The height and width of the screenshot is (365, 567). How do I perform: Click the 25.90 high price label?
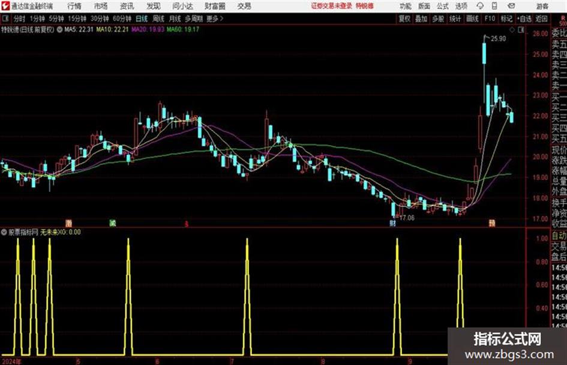coord(498,39)
